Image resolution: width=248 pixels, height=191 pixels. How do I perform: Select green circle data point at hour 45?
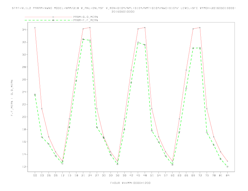138,42
